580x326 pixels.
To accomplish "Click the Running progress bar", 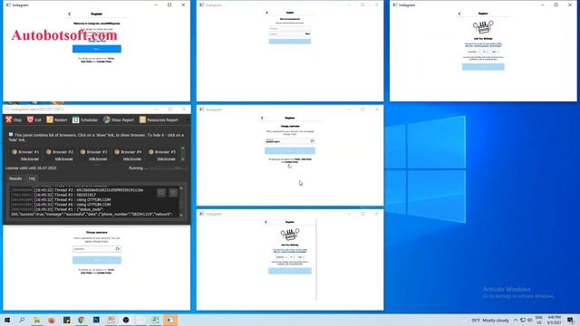I will pyautogui.click(x=169, y=168).
